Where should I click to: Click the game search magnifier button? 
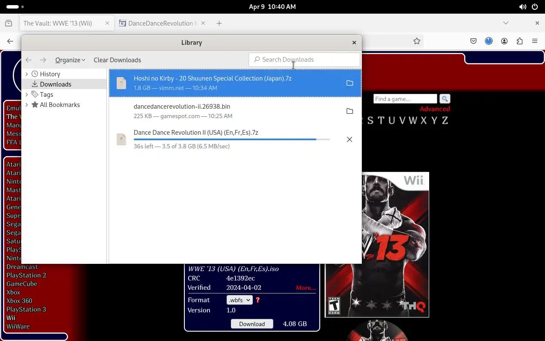(x=445, y=99)
